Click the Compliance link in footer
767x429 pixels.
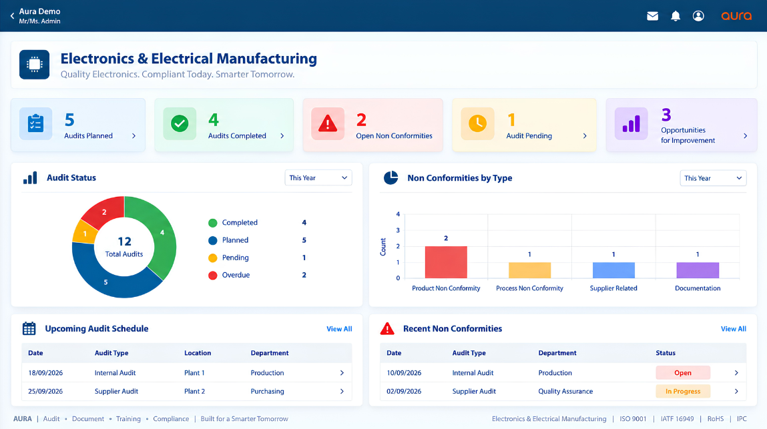[171, 419]
